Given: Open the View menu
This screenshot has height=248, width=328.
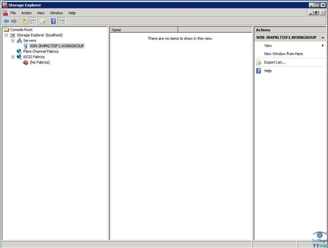Looking at the screenshot, I should [x=41, y=13].
